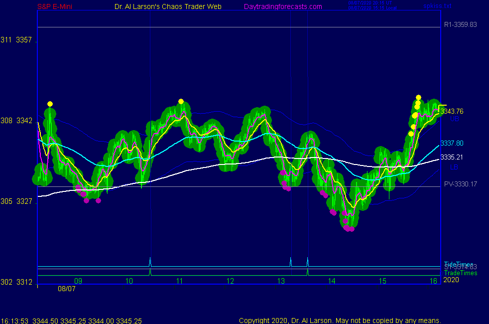Click the LB lower band label
The image size is (489, 324).
(x=454, y=167)
